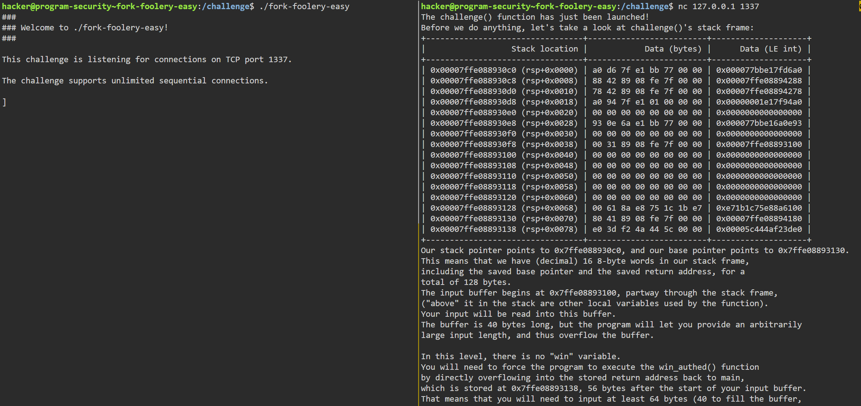The height and width of the screenshot is (406, 861).
Task: Click the return address value 0x00005c444af23de0
Action: [x=759, y=229]
